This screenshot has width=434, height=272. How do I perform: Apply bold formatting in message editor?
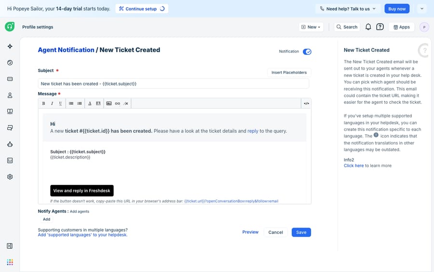click(43, 103)
